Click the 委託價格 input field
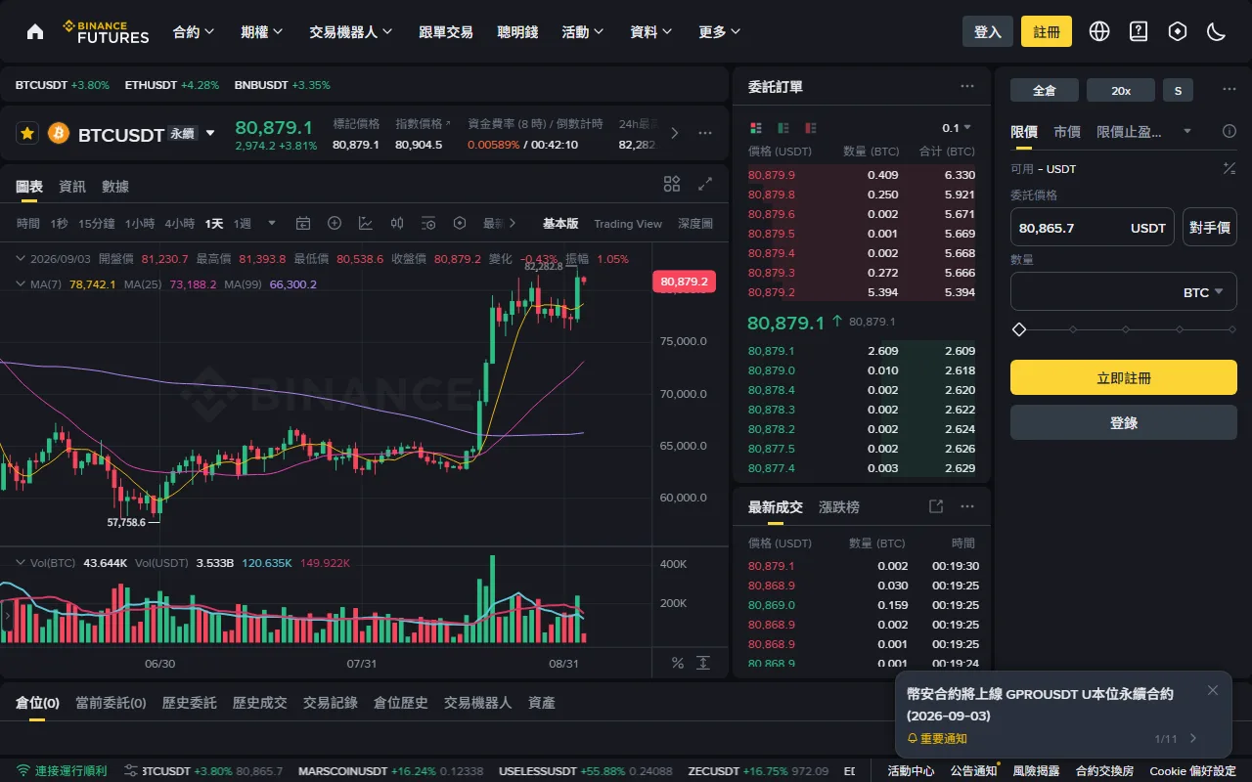1252x782 pixels. (x=1093, y=227)
